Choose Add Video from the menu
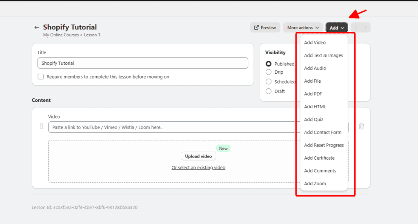 [x=315, y=42]
